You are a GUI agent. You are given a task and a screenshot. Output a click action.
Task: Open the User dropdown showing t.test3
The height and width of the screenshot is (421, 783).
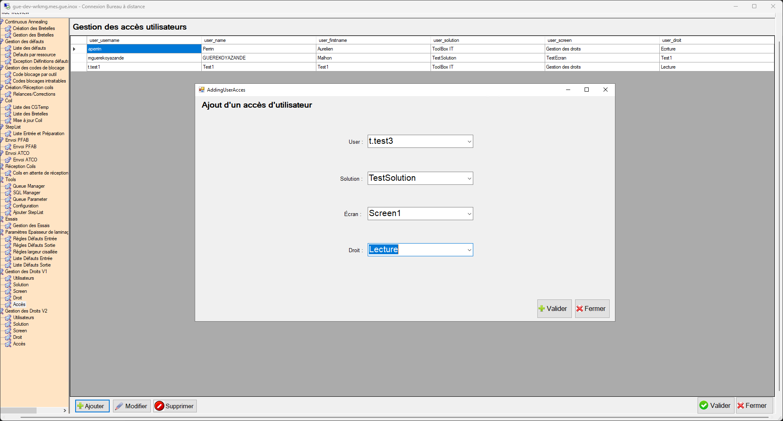tap(469, 142)
